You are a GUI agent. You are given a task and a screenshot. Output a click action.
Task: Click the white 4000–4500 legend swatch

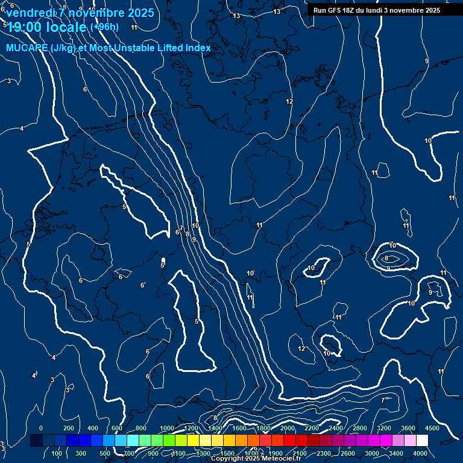(x=422, y=440)
